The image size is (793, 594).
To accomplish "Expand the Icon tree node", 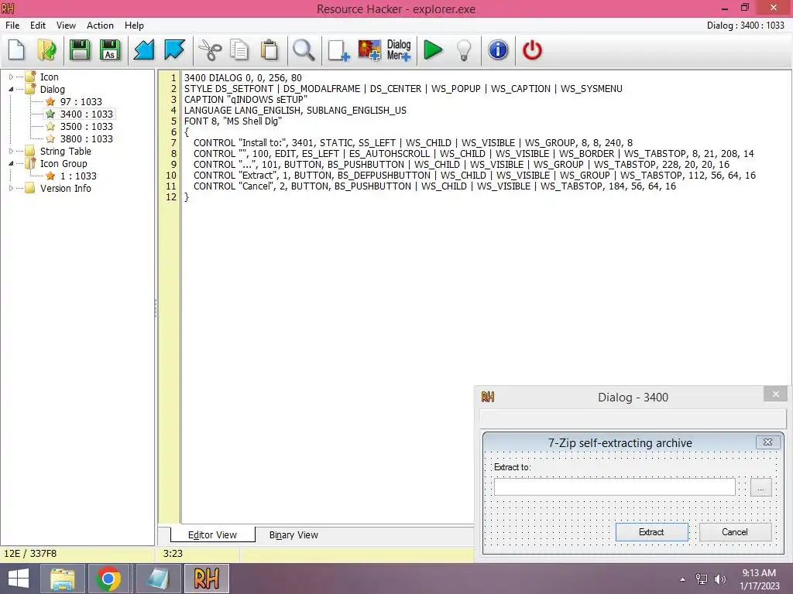I will (x=11, y=77).
